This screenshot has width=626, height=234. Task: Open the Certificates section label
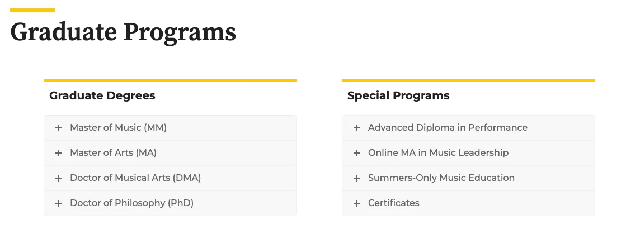click(393, 203)
